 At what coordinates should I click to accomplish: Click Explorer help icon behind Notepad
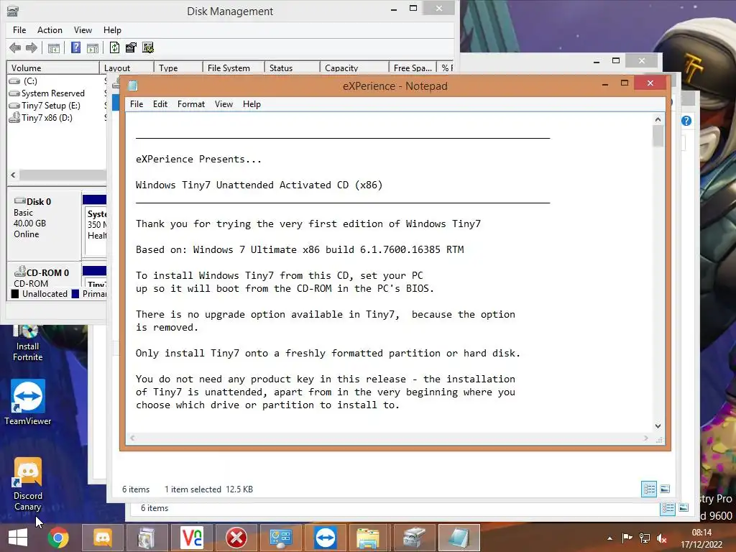pos(686,121)
